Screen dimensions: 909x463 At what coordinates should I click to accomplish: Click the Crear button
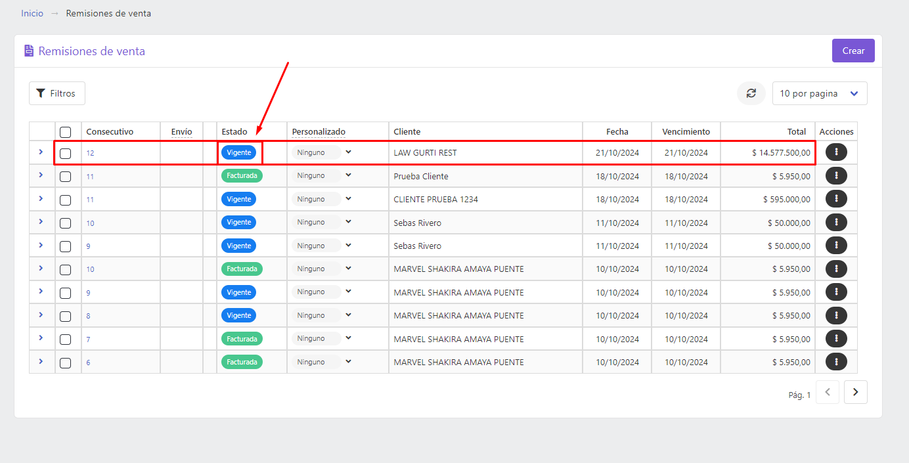(x=853, y=51)
